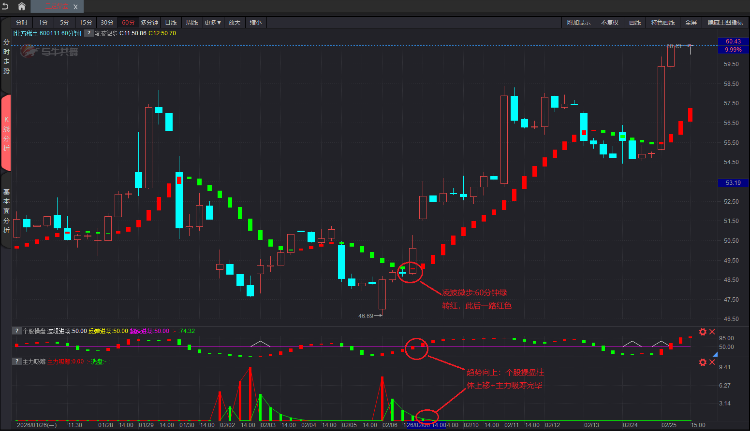
Task: Click the question mark beside 主力吸筹
Action: 17,361
